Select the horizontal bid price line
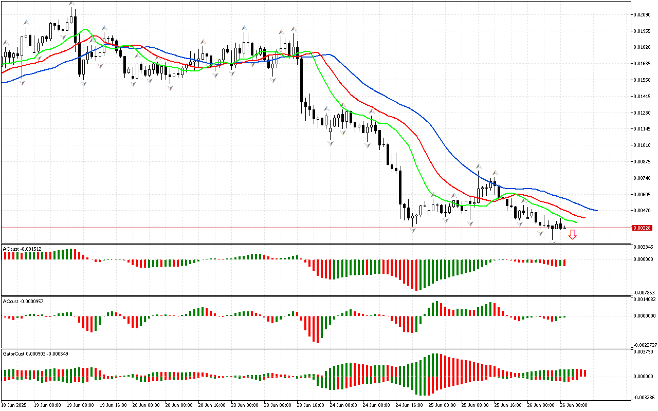Viewport: 658px width, 411px height. (308, 228)
